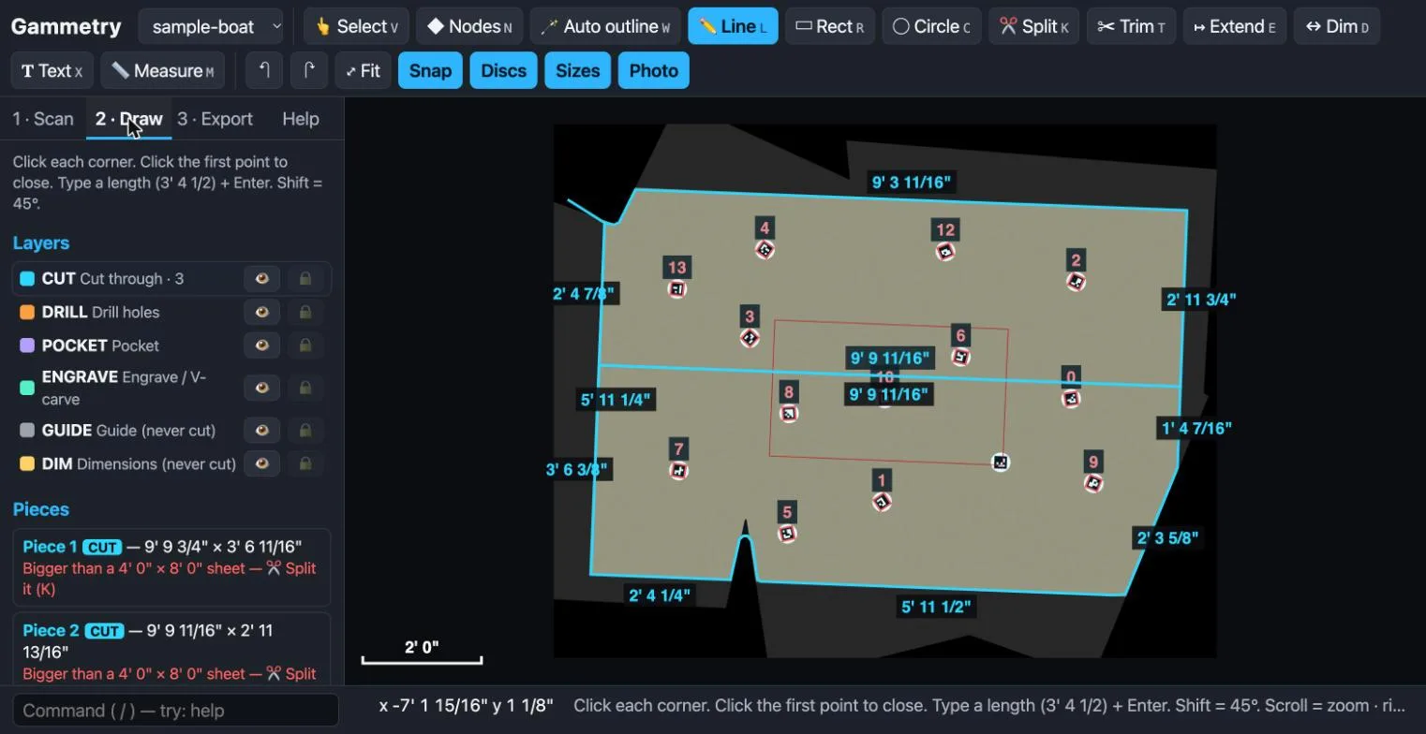The width and height of the screenshot is (1426, 734).
Task: Open the sample-boat project dropdown
Action: (211, 26)
